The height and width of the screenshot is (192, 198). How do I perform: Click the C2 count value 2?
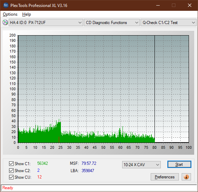[x=38, y=170]
